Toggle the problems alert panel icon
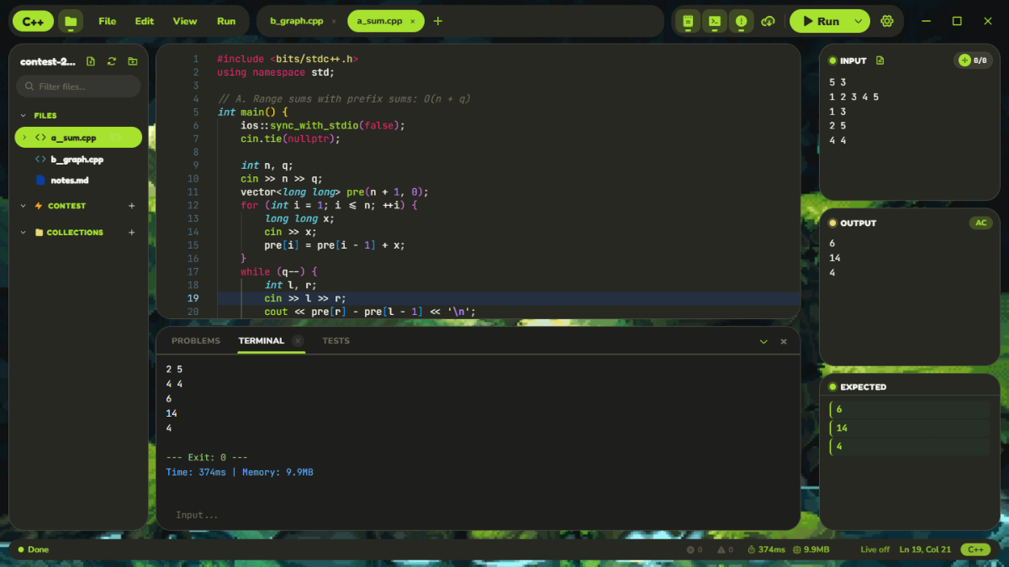1009x567 pixels. (741, 21)
